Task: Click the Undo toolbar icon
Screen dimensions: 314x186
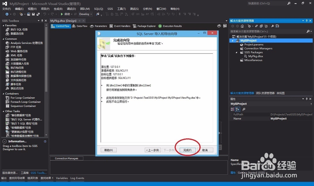Action: coord(45,14)
